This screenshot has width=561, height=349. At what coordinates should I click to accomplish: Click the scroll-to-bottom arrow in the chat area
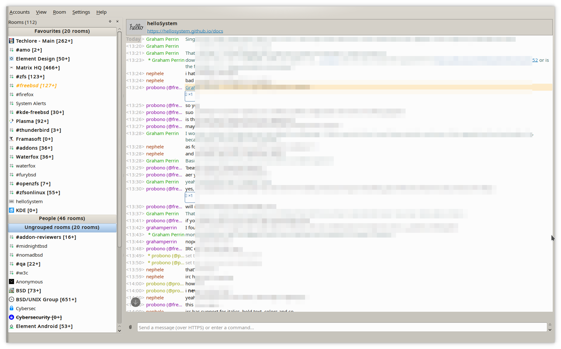[x=135, y=302]
